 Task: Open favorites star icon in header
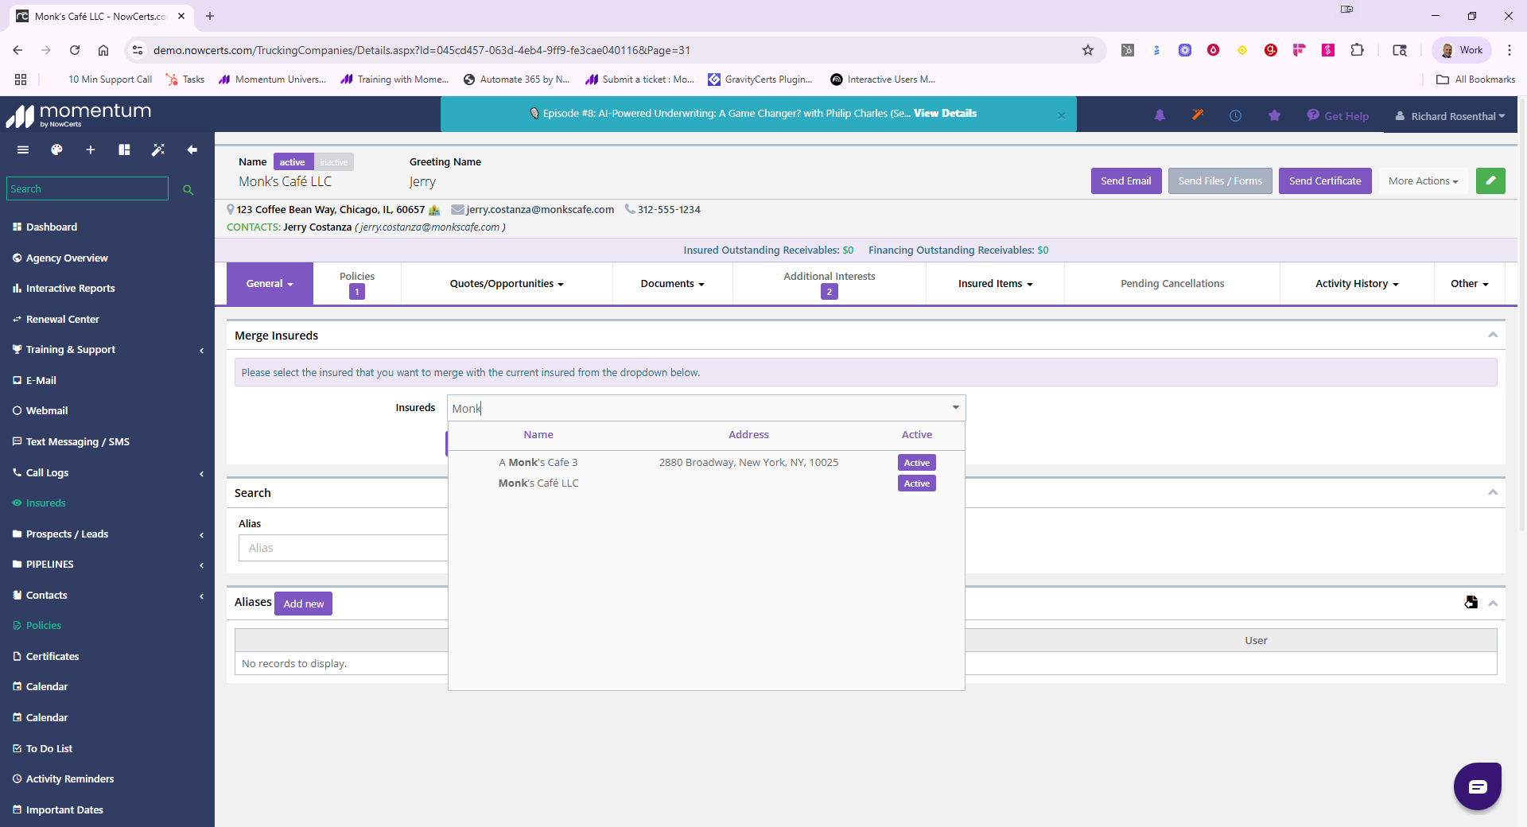[1274, 115]
